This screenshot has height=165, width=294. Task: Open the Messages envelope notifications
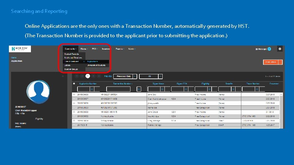click(x=263, y=49)
